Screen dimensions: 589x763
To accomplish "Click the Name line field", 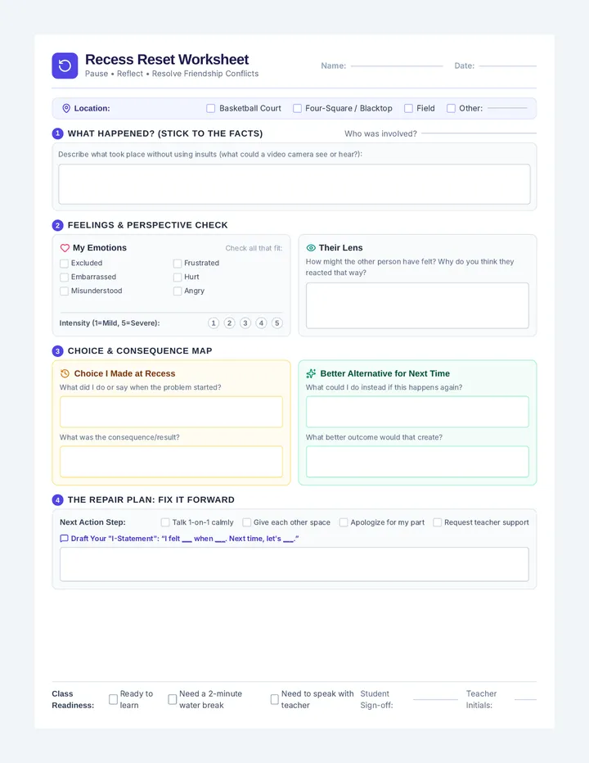I will coord(397,65).
